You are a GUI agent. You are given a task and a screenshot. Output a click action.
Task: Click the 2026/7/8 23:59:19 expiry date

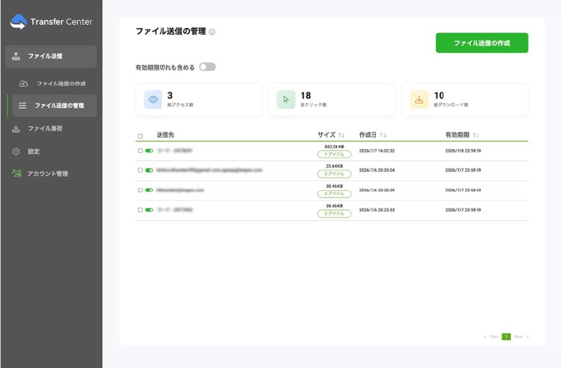pos(463,151)
